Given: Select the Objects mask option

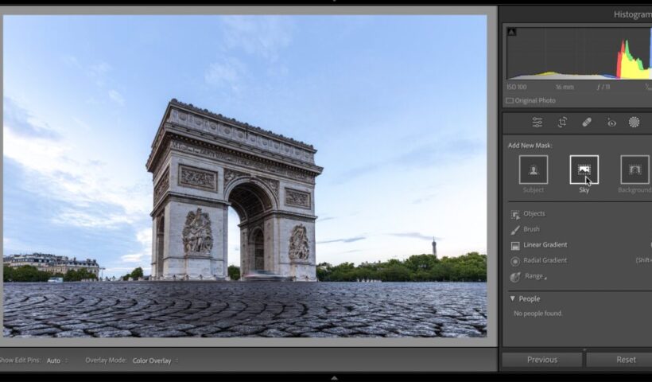Looking at the screenshot, I should (534, 214).
